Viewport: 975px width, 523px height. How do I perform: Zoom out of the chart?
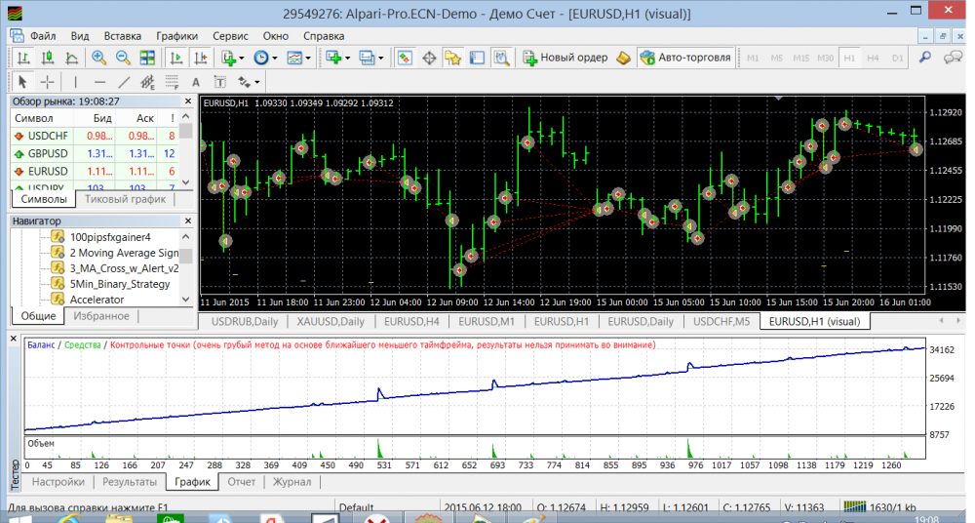123,58
